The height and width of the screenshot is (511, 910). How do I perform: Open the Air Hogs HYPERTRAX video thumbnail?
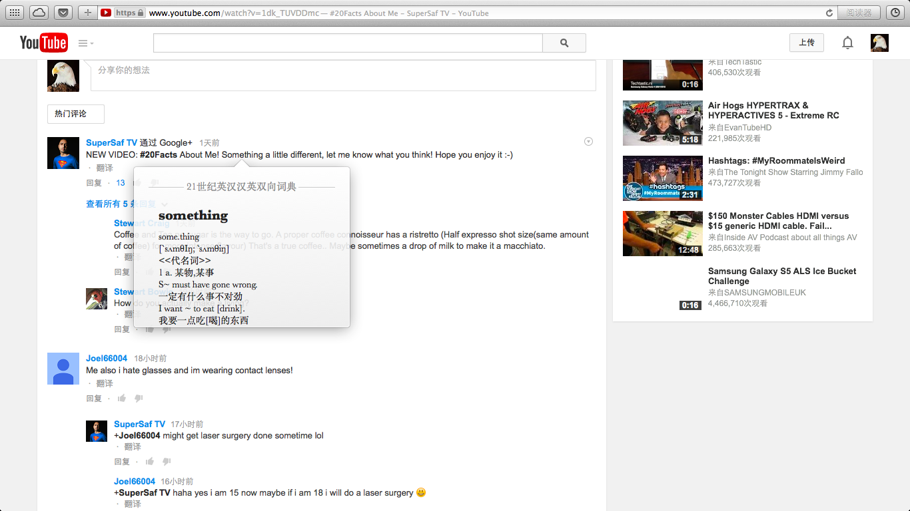(662, 122)
